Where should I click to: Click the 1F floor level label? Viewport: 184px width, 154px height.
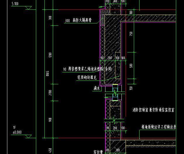(x=14, y=127)
